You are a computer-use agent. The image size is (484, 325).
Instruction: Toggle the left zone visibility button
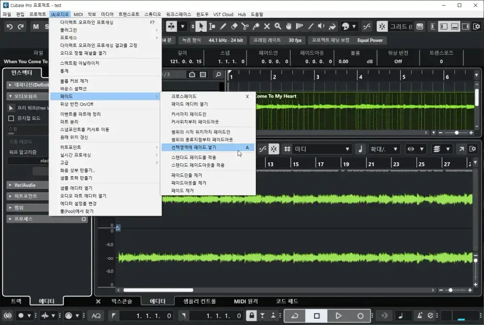point(444,27)
